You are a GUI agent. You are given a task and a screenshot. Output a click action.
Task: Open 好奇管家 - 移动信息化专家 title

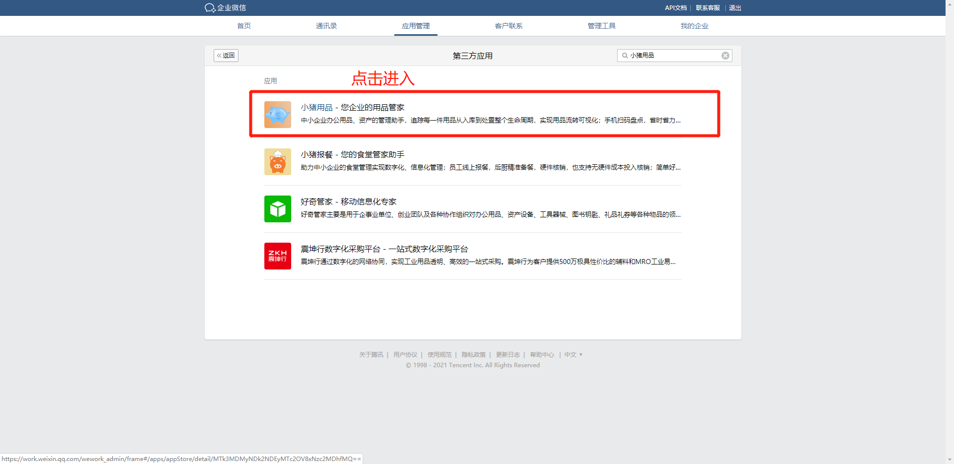pos(348,201)
